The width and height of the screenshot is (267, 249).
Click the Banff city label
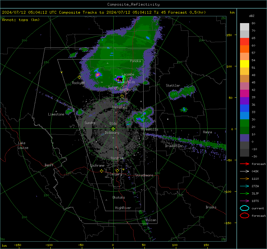49,165
